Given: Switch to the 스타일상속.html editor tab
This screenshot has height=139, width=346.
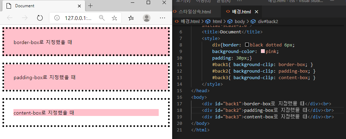Looking at the screenshot, I should (x=195, y=12).
